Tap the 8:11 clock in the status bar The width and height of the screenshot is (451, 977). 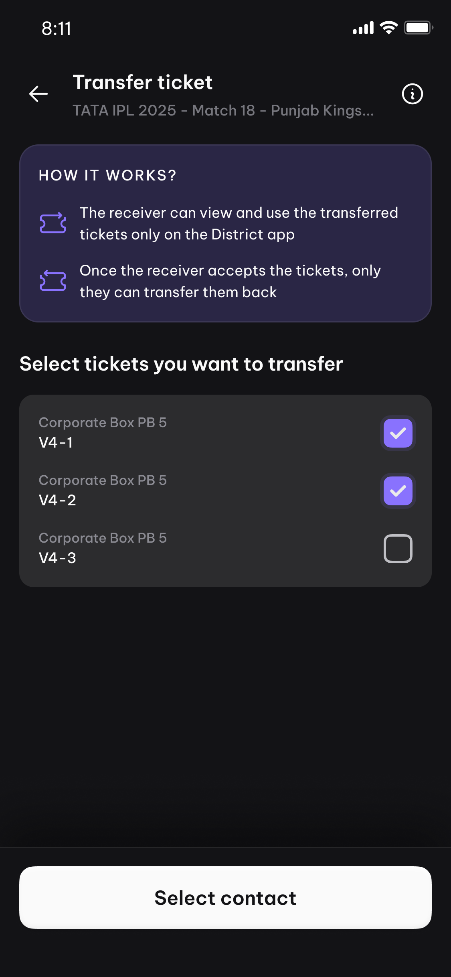pyautogui.click(x=57, y=28)
